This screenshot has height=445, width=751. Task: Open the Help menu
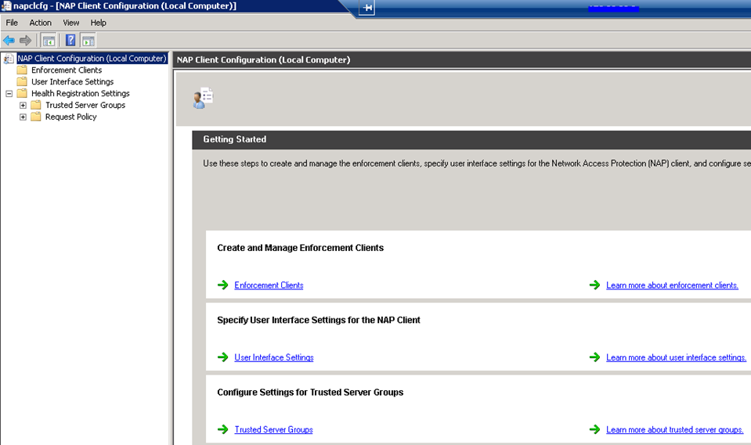[98, 23]
